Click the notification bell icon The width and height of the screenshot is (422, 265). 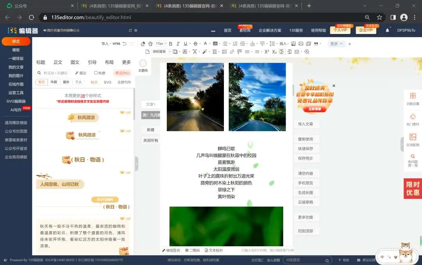pyautogui.click(x=387, y=30)
